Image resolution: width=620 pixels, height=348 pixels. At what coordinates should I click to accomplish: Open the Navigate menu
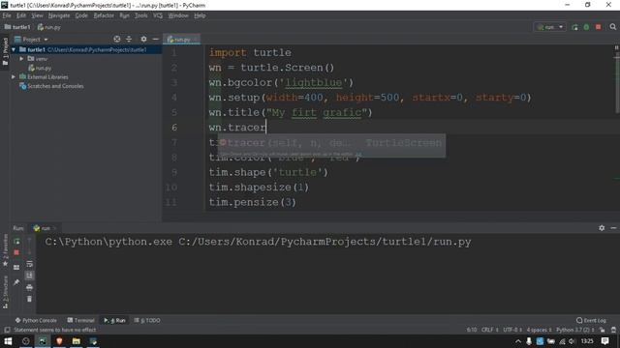[59, 15]
